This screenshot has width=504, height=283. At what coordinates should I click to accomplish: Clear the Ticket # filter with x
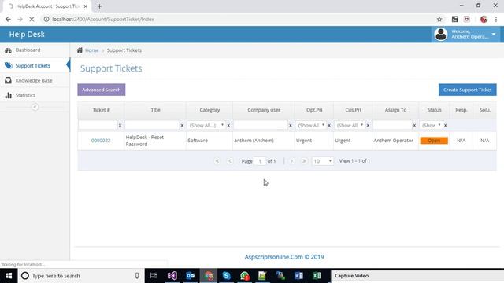click(x=120, y=126)
